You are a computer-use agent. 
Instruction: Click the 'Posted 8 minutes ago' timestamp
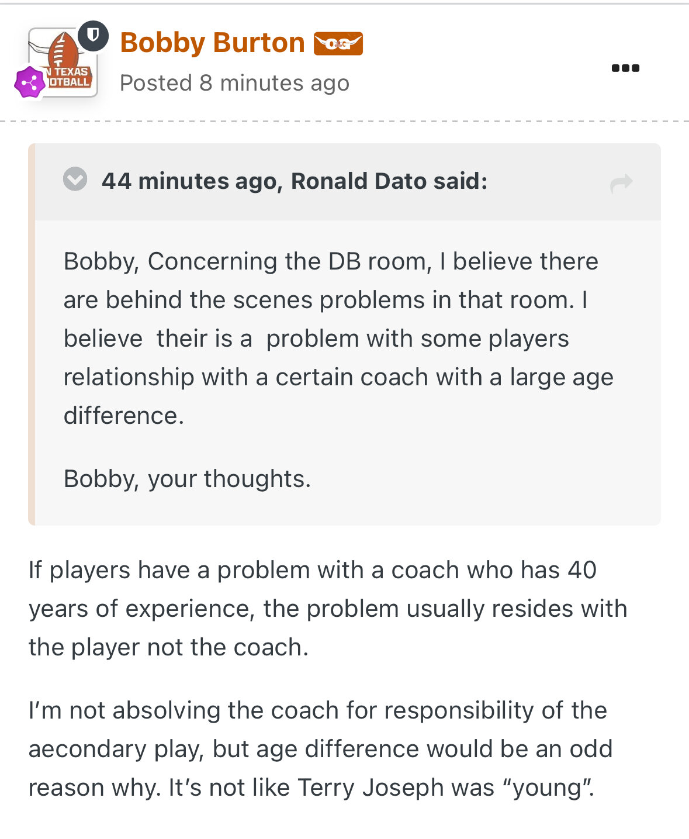click(x=234, y=83)
